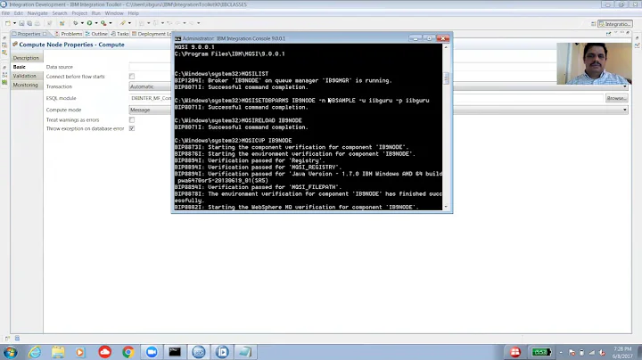This screenshot has width=642, height=360.
Task: Click the Integration perspective button
Action: (x=614, y=24)
